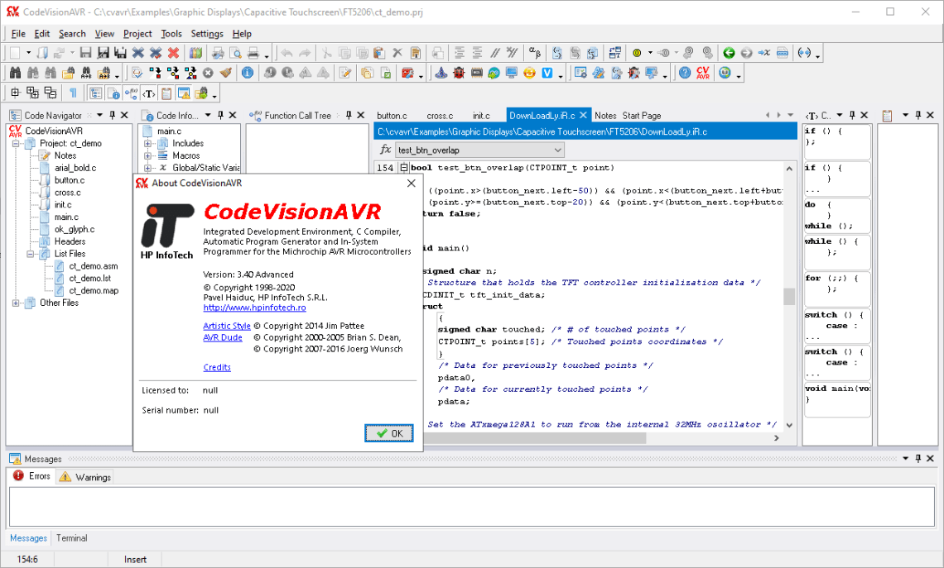Click OK in the About dialog
This screenshot has width=944, height=568.
(x=388, y=432)
